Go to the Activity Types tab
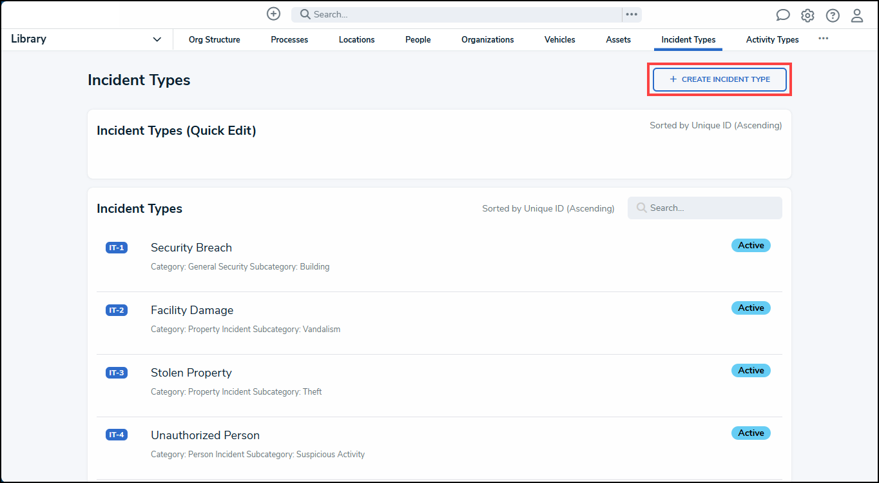Image resolution: width=879 pixels, height=483 pixels. (772, 40)
